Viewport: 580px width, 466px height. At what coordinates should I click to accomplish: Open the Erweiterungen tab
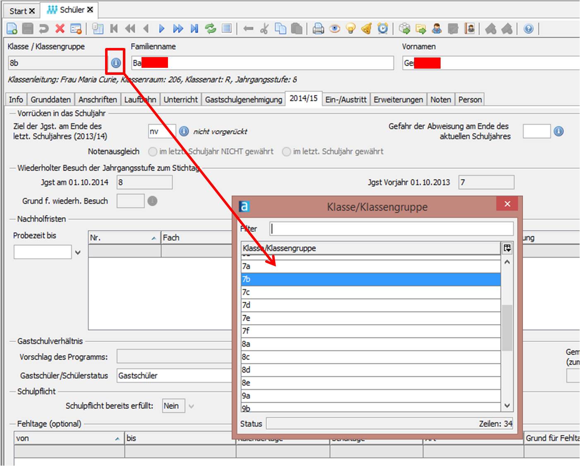coord(398,100)
